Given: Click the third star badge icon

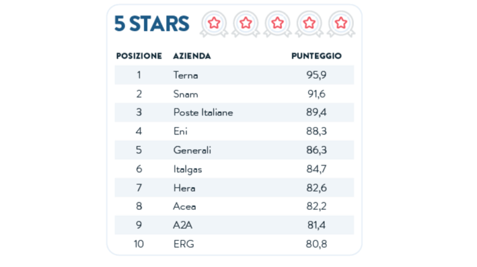Looking at the screenshot, I should point(277,24).
